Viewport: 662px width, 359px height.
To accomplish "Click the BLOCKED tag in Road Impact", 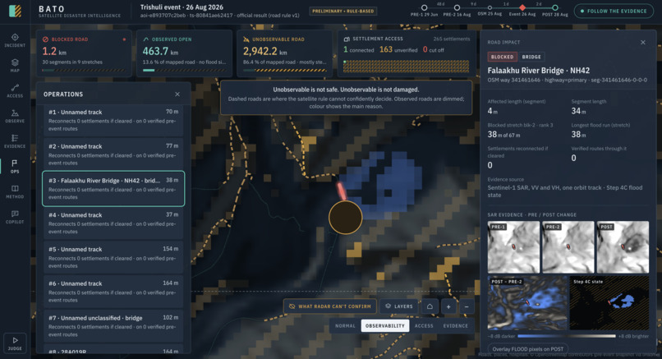I will point(502,57).
